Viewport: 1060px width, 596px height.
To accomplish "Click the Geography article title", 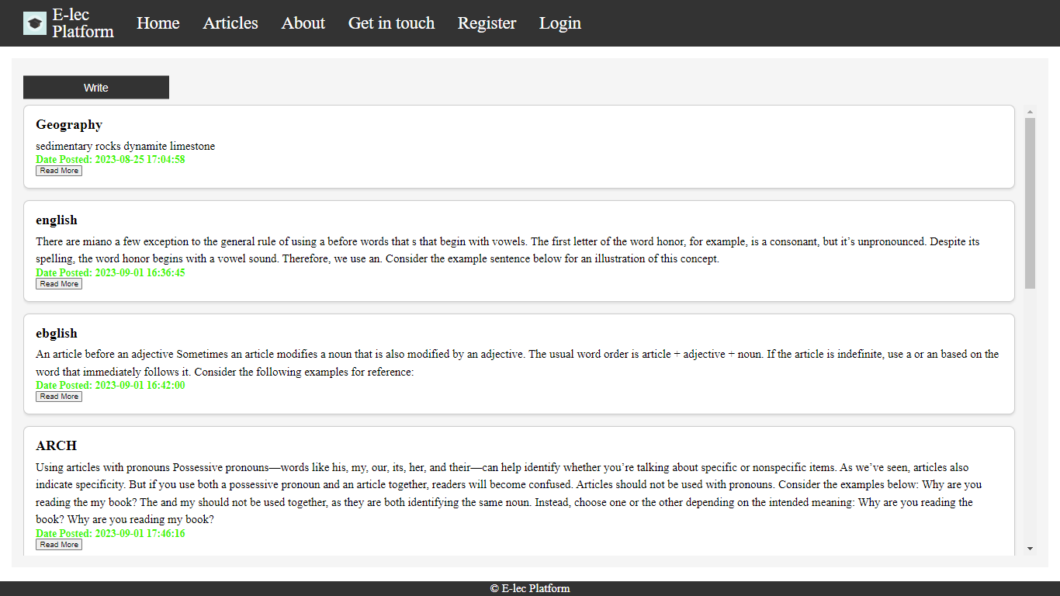I will pyautogui.click(x=69, y=125).
